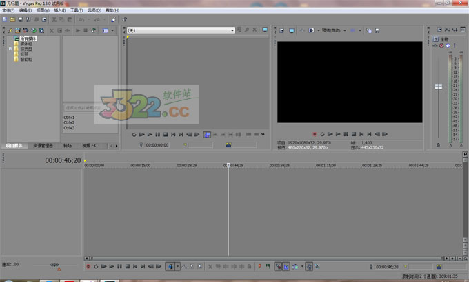Click Start Preview play icon in Project Media
This screenshot has height=282, width=469.
tap(78, 30)
